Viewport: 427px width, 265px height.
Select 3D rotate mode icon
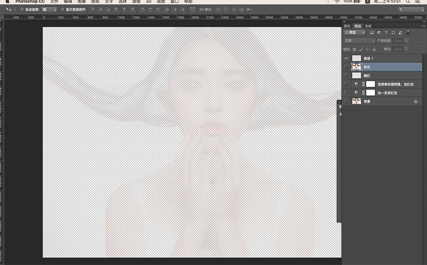pos(218,9)
